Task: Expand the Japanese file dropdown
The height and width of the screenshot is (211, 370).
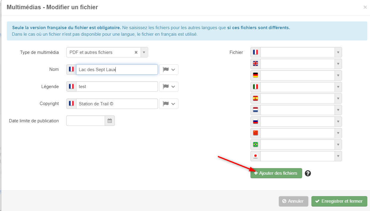Action: [x=338, y=156]
